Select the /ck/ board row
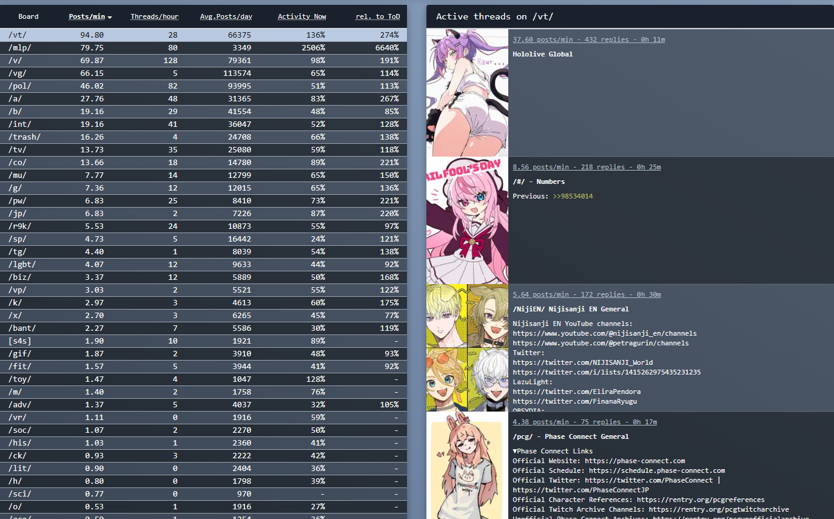 click(204, 455)
